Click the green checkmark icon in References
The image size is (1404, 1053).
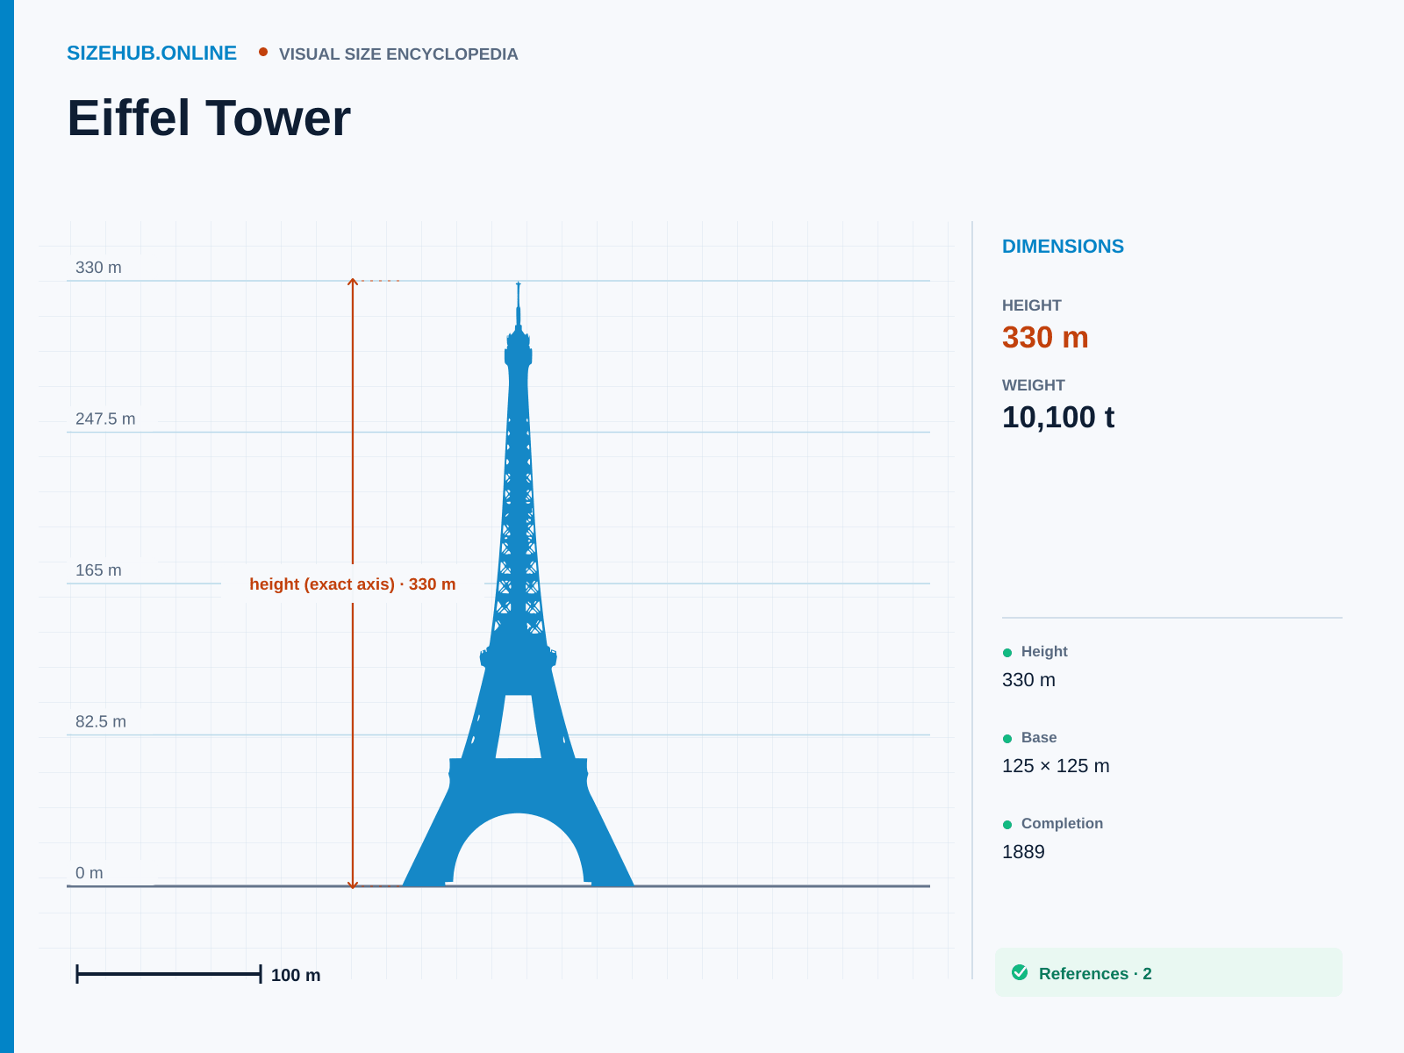tap(1020, 972)
